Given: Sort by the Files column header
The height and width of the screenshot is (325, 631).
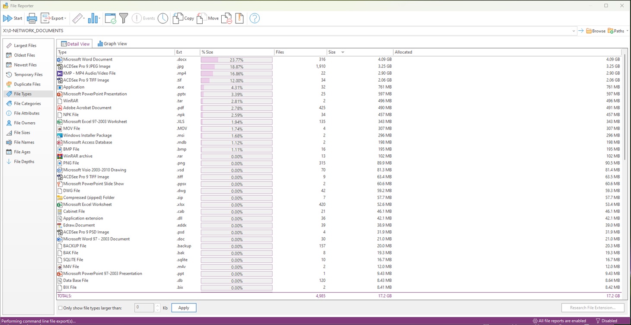Looking at the screenshot, I should pyautogui.click(x=300, y=52).
